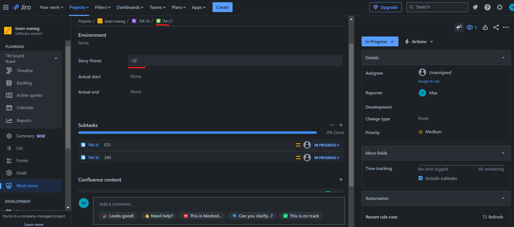This screenshot has height=227, width=514.
Task: Insert the This is blocked quick comment
Action: point(202,216)
